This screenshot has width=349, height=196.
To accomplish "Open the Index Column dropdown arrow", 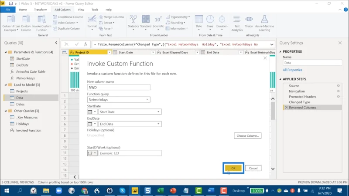I will pos(77,23).
